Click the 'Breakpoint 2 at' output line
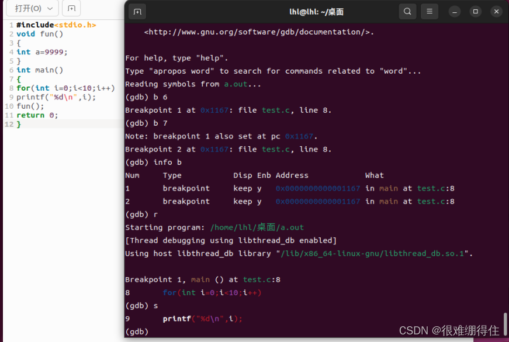Viewport: 509px width, 342px height. click(x=228, y=150)
